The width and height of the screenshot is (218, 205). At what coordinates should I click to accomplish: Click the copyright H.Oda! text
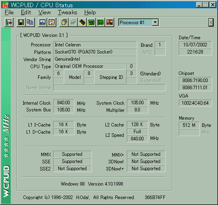79,197
